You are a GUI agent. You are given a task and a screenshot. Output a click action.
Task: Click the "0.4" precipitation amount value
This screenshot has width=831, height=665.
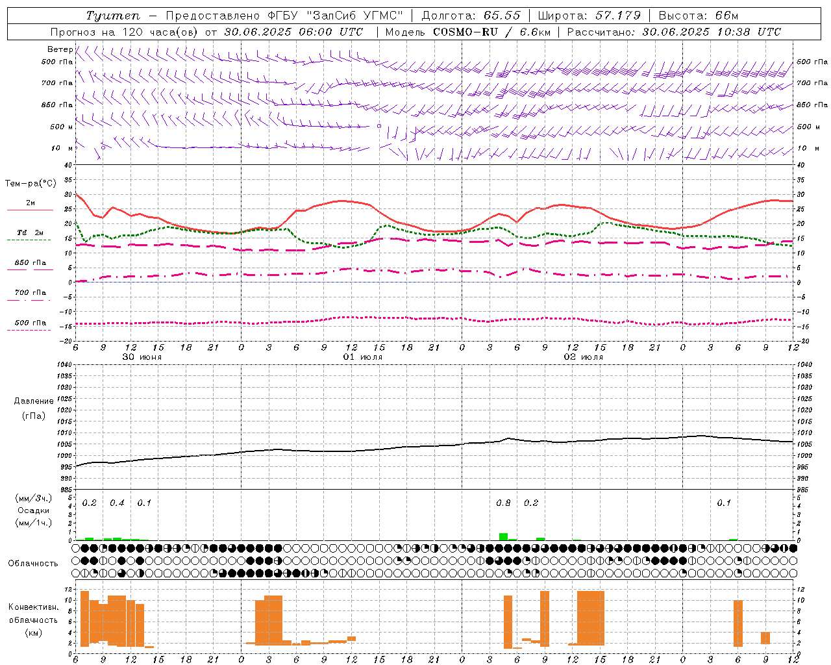117,503
